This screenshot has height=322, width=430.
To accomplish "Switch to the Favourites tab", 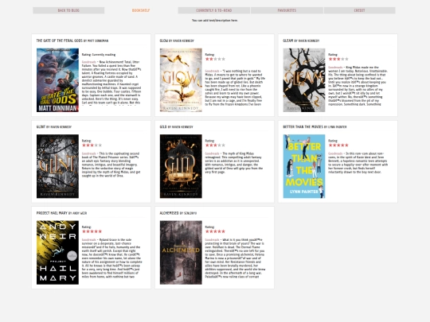I will (287, 10).
